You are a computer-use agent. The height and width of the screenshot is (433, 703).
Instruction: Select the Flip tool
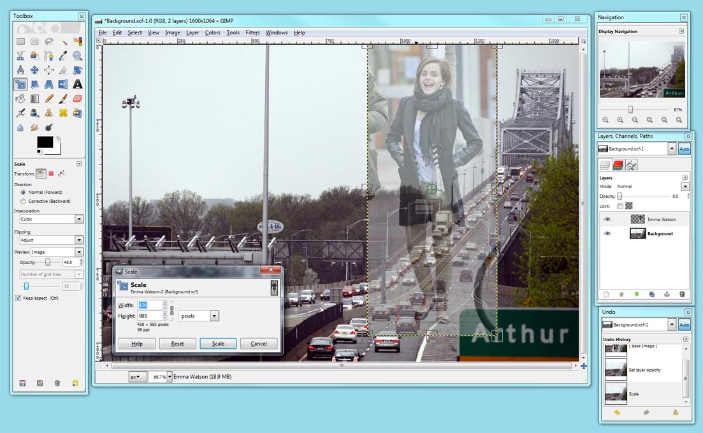pyautogui.click(x=63, y=84)
